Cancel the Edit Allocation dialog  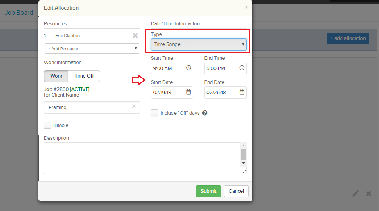pos(236,191)
